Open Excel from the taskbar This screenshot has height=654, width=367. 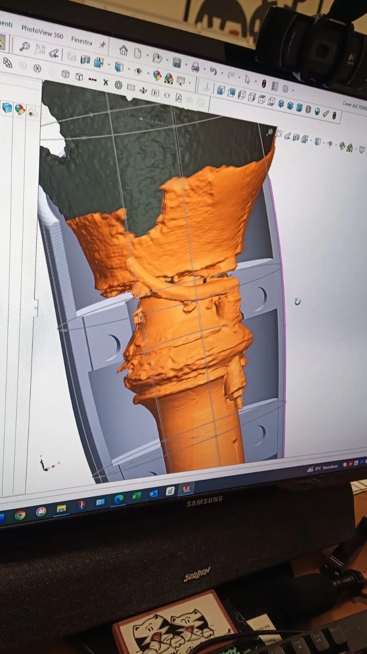click(x=136, y=496)
